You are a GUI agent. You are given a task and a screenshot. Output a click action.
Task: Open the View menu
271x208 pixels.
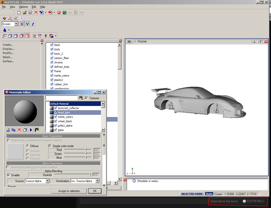(12, 7)
